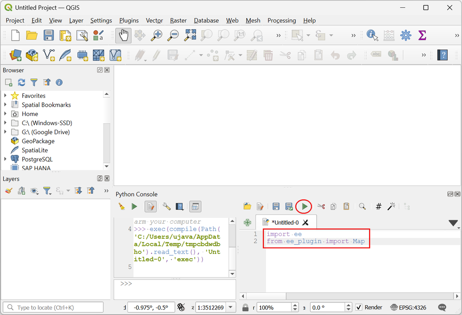Refresh the Browser panel
This screenshot has width=462, height=315.
coord(22,83)
